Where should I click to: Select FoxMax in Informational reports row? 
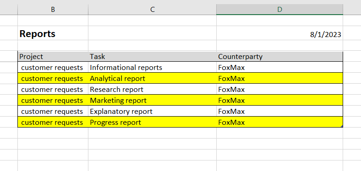pyautogui.click(x=279, y=67)
